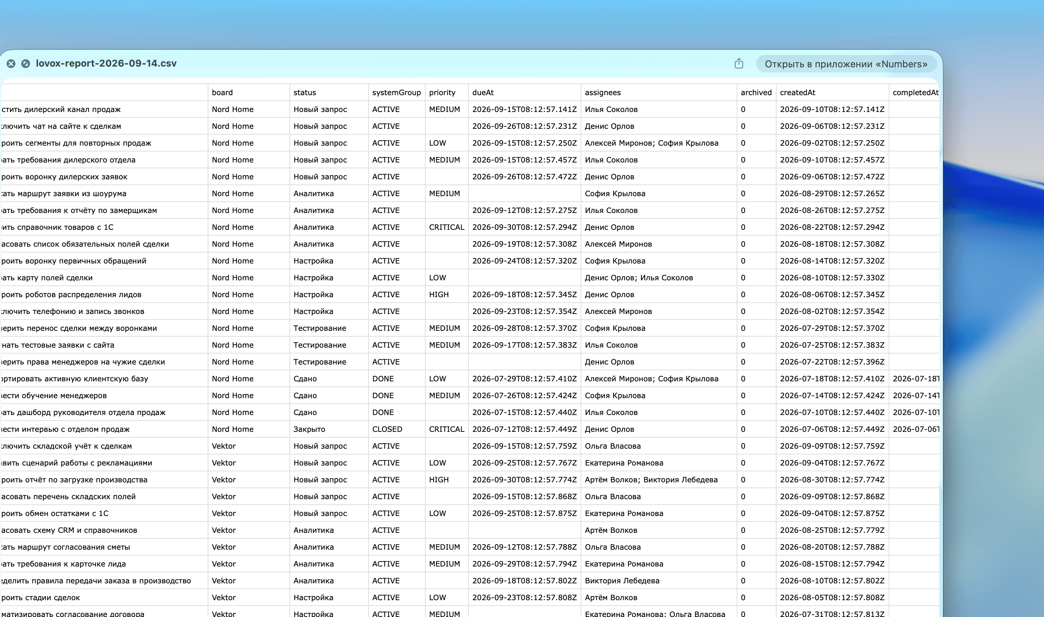1044x617 pixels.
Task: Click 'асовать схему CRM и справочников' row title
Action: coord(69,530)
